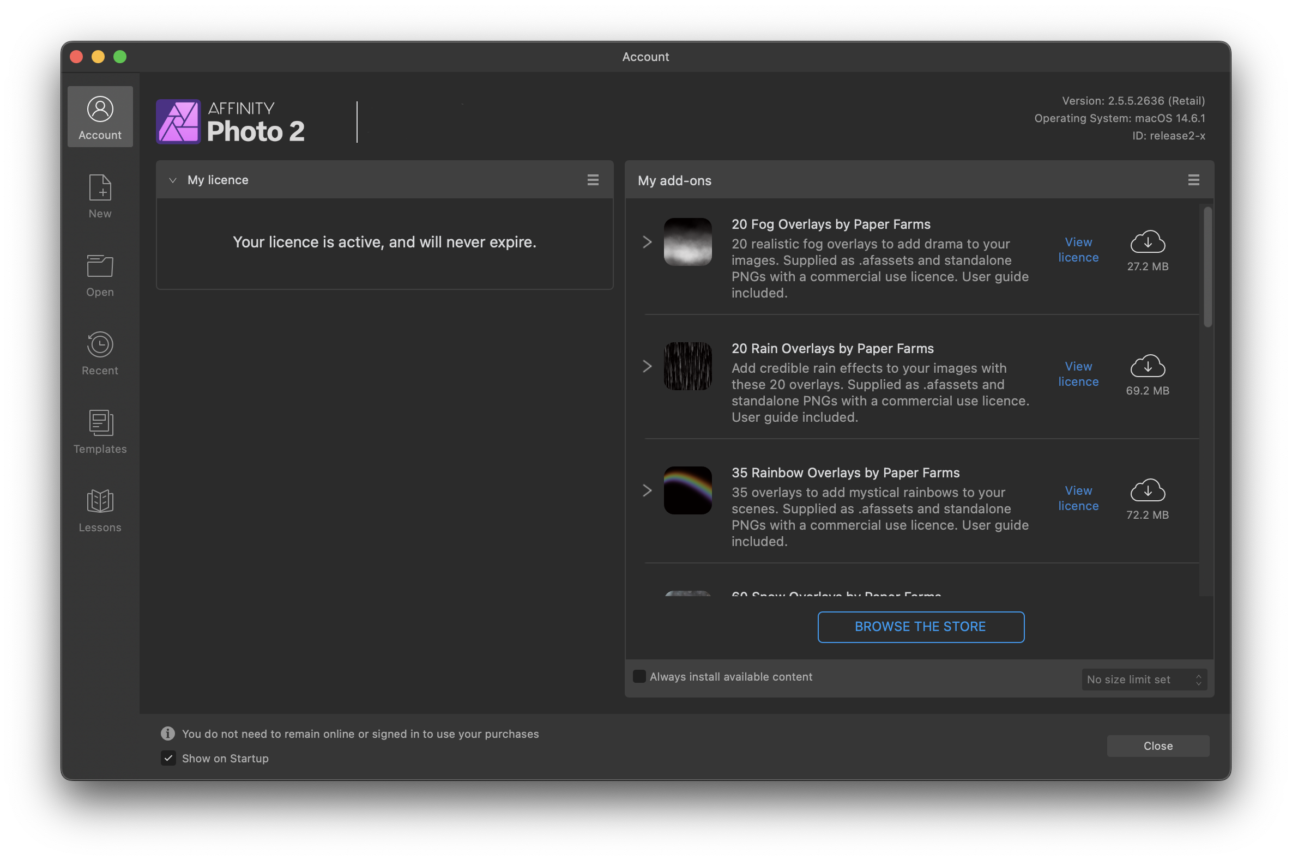Click the green zoom window button
This screenshot has height=861, width=1292.
(120, 57)
